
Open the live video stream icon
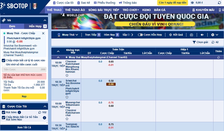pos(191,35)
